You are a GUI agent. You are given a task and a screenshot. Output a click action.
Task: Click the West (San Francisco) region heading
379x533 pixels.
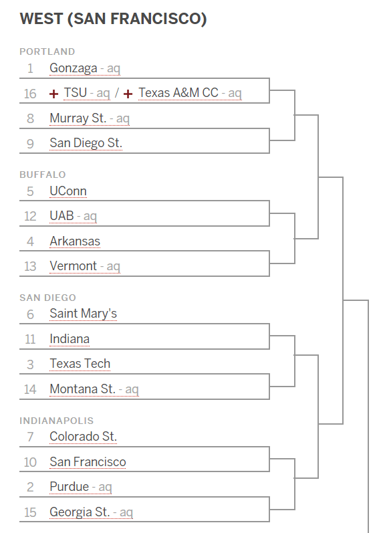point(113,19)
